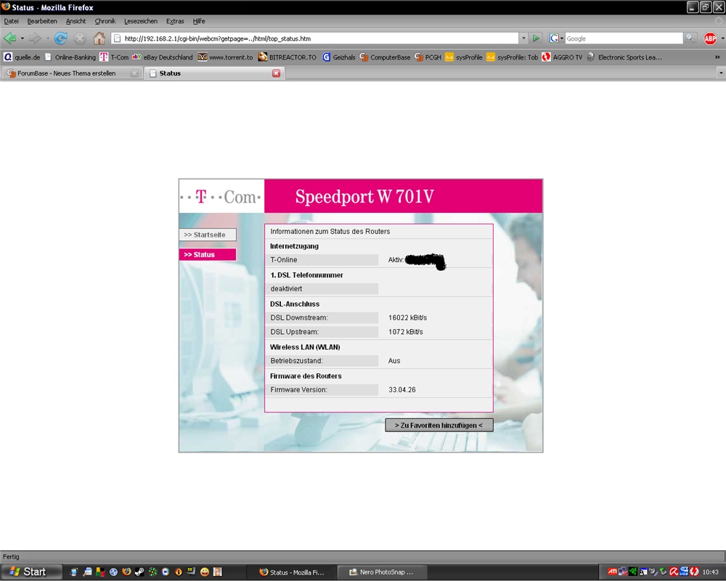This screenshot has height=581, width=726.
Task: Open PCGH bookmark
Action: click(428, 57)
